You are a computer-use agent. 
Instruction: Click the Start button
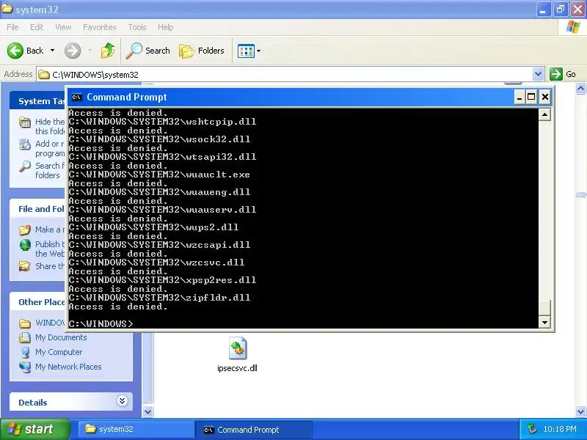pos(34,429)
